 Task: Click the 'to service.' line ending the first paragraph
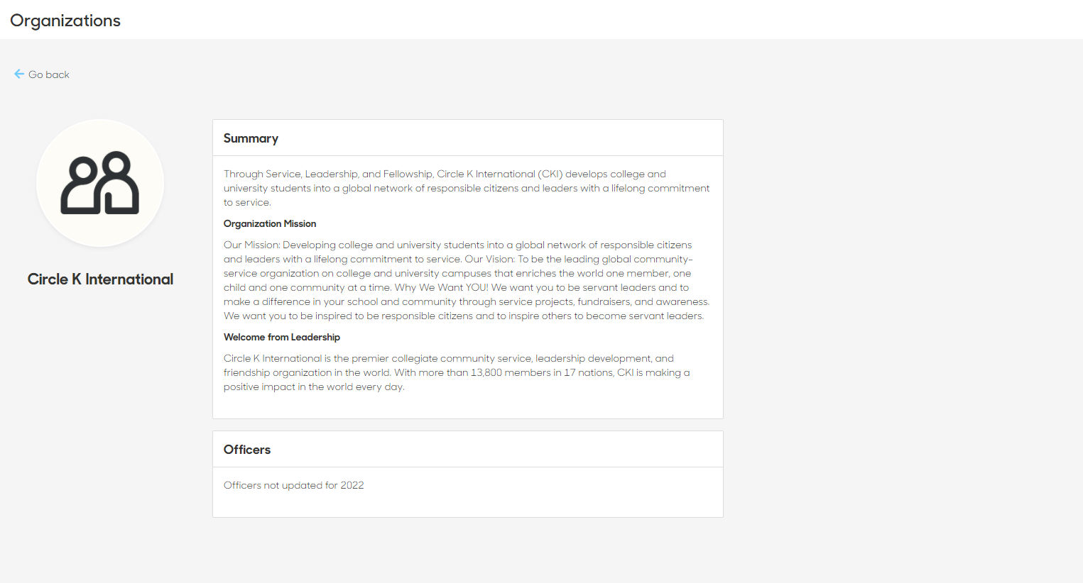click(x=247, y=202)
